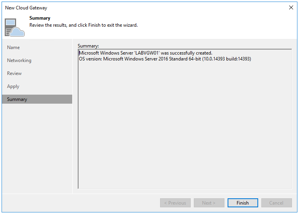
Task: Click the cloud gateway wizard icon
Action: click(x=15, y=27)
